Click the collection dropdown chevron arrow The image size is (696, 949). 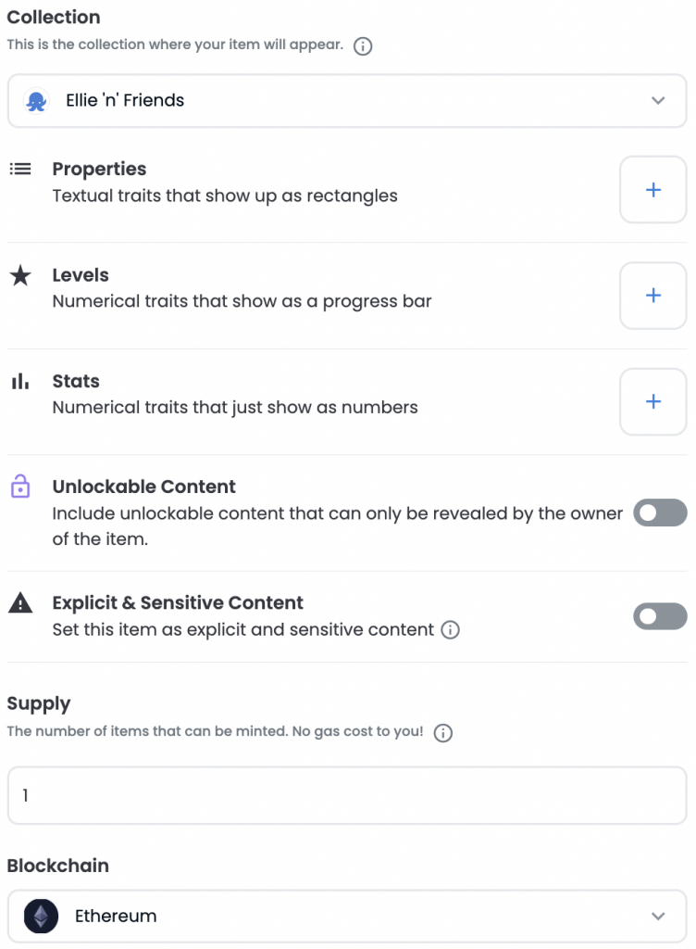pos(658,100)
